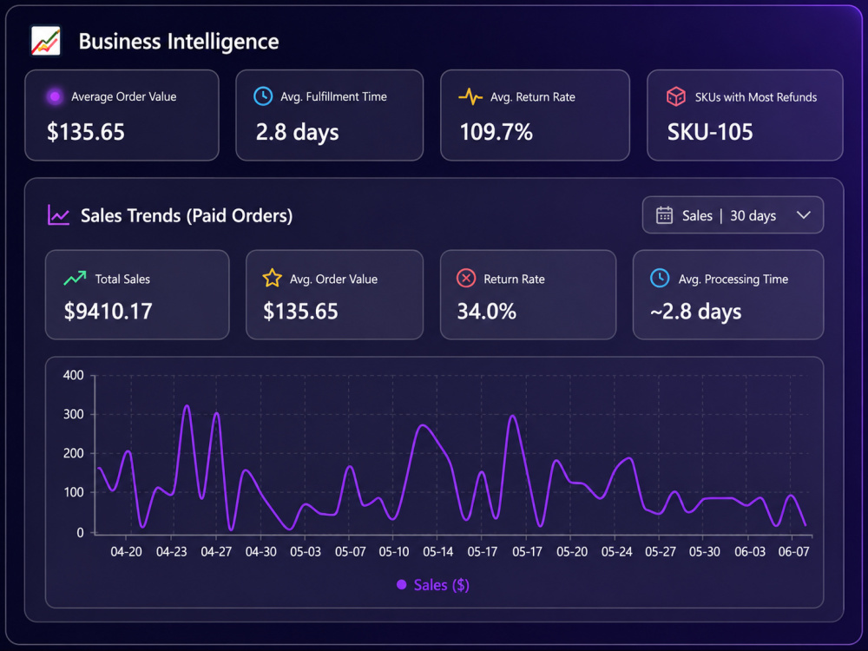Click the 04-20 date label on the x-axis
868x651 pixels.
(126, 552)
